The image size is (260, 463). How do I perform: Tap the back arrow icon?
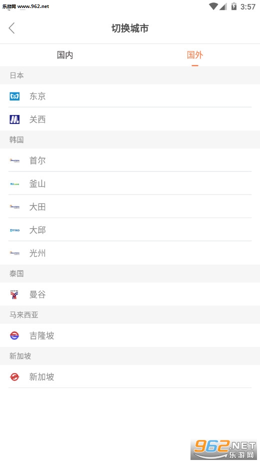point(12,28)
